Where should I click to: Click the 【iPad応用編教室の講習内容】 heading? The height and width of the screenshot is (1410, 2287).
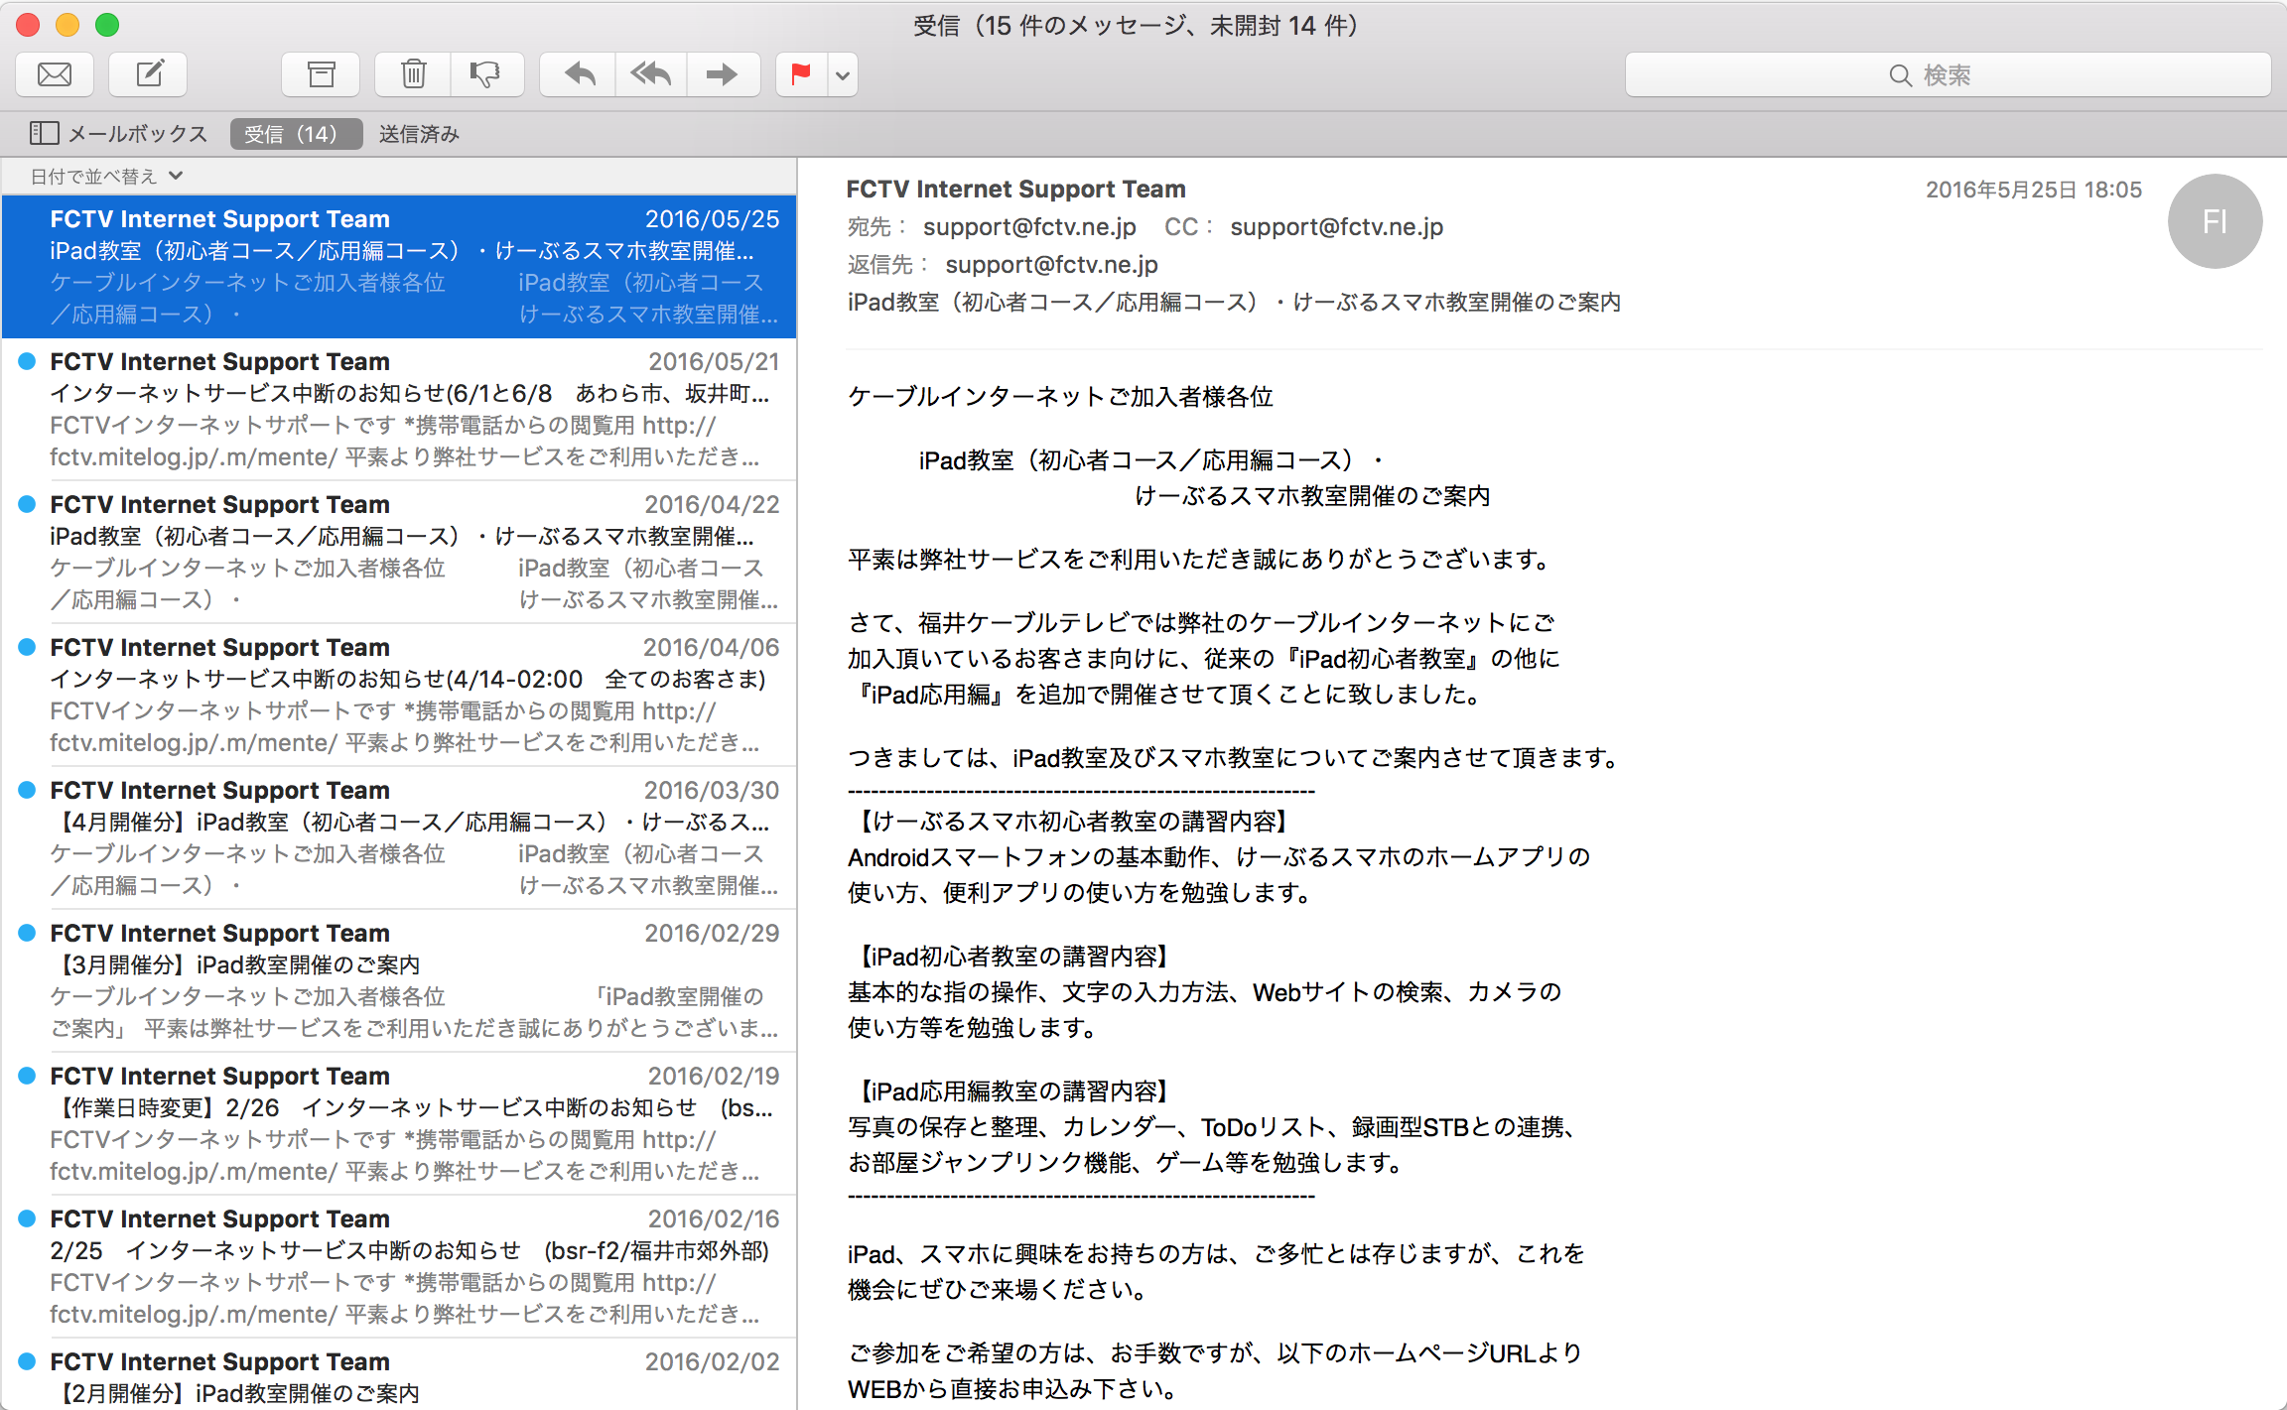1012,1091
